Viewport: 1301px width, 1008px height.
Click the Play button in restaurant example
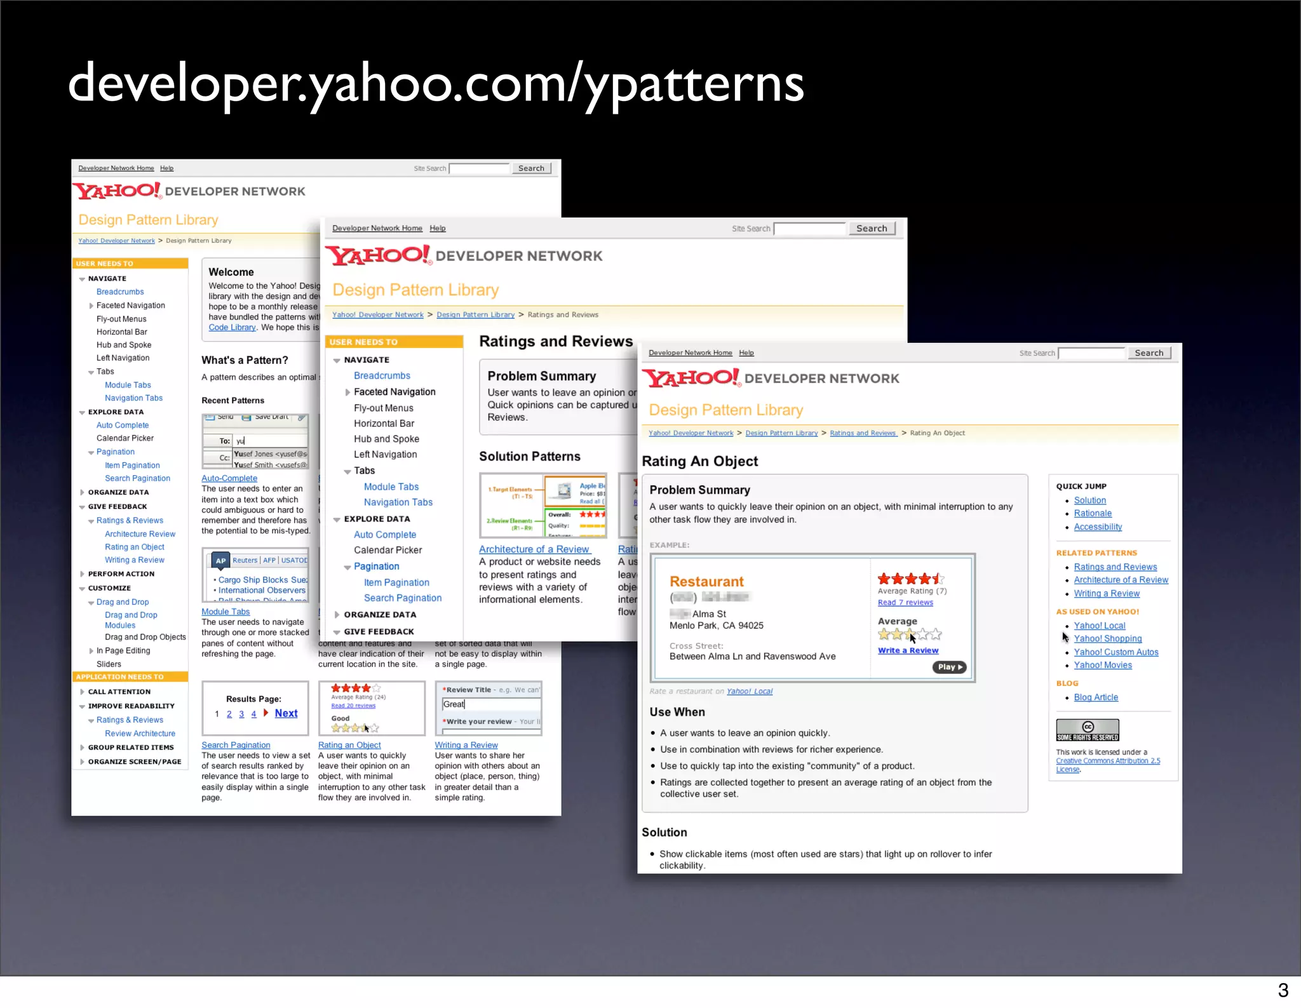(949, 667)
